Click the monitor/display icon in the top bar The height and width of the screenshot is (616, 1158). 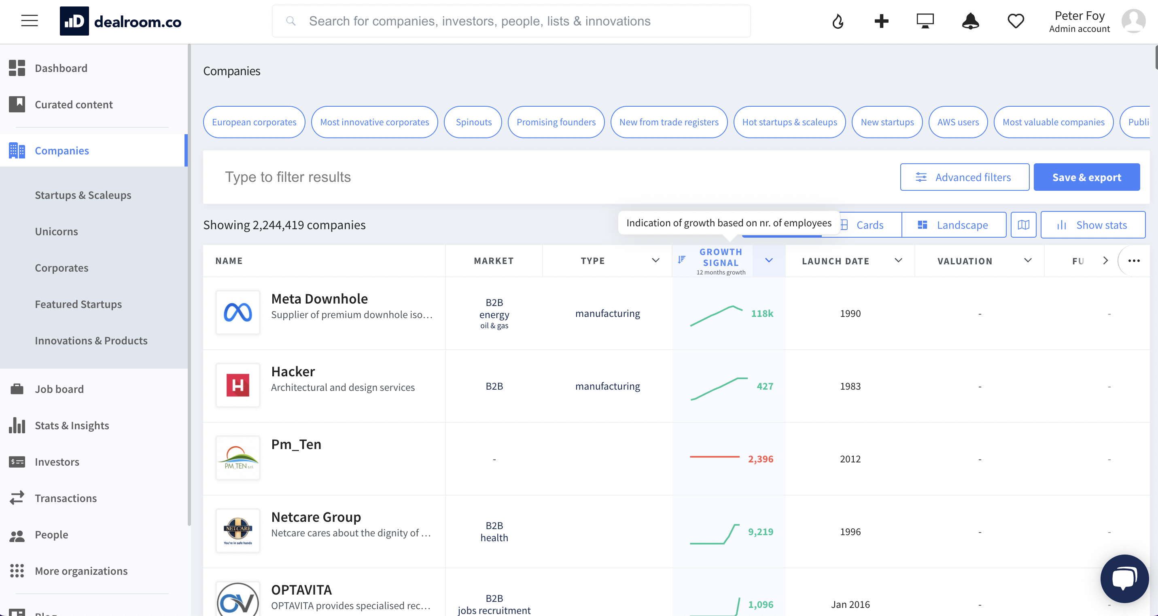tap(925, 21)
